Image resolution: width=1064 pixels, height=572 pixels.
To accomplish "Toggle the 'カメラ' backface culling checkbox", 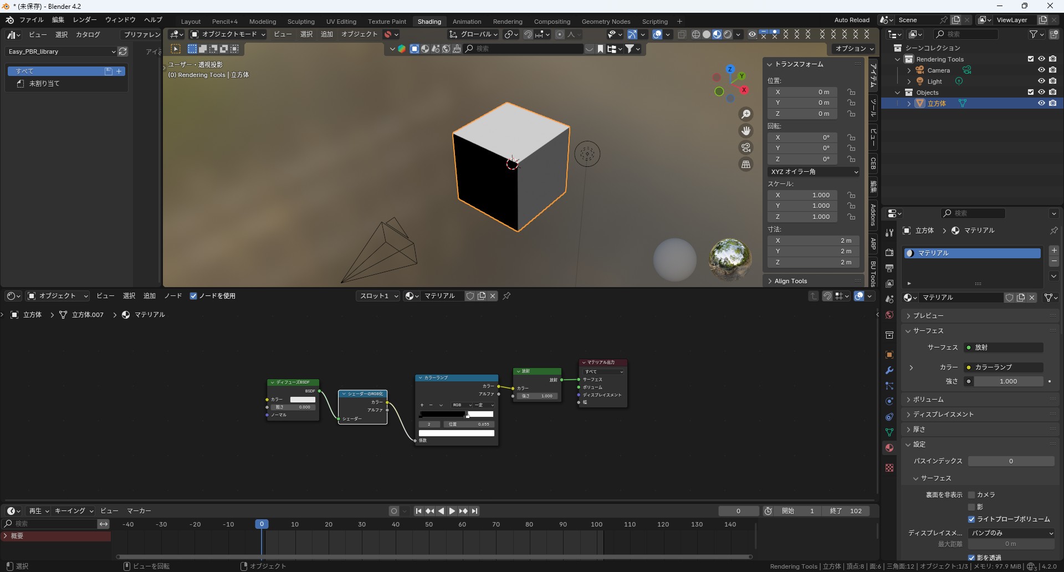I will 971,495.
